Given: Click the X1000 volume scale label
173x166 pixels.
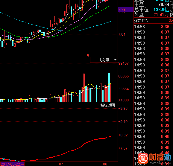Looking at the screenshot, I should coord(123,100).
